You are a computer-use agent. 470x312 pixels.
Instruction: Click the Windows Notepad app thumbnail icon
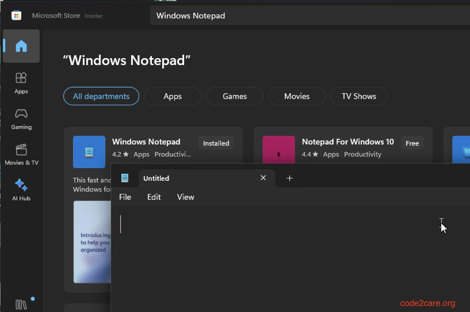click(89, 152)
